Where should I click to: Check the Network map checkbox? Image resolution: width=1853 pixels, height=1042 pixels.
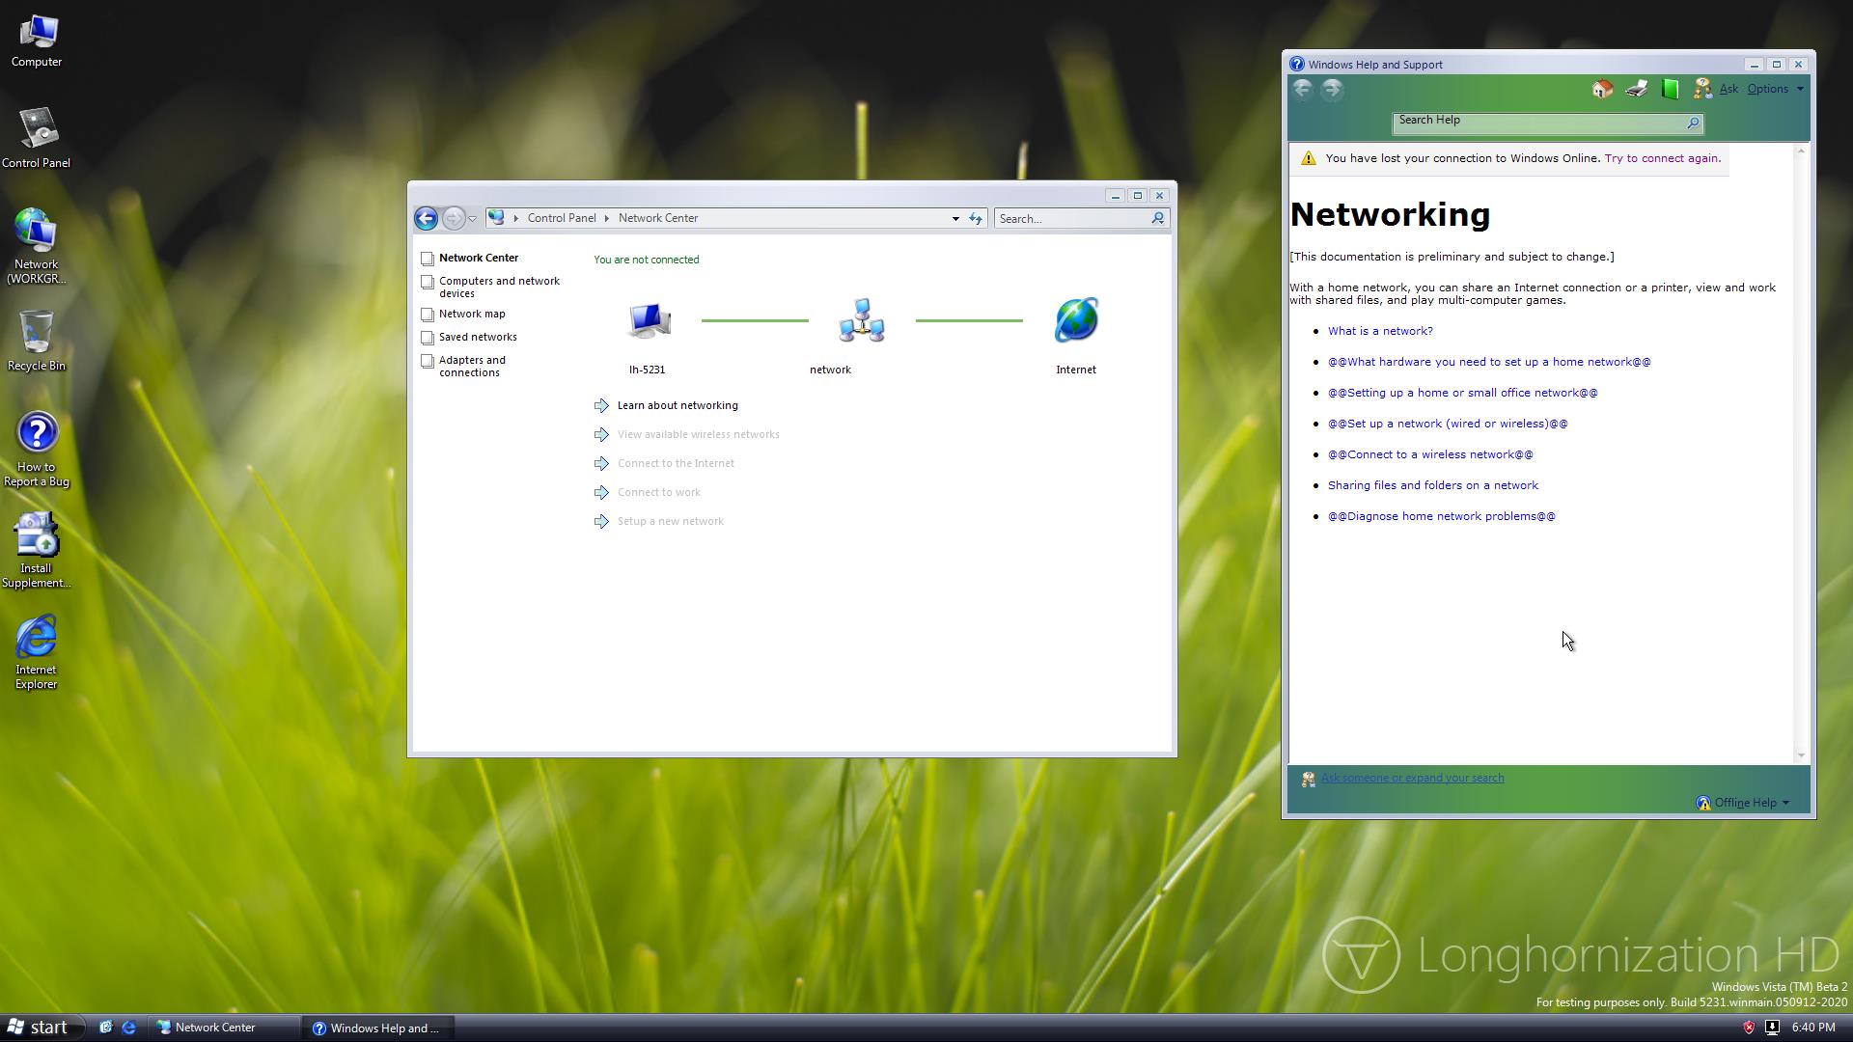pos(428,315)
